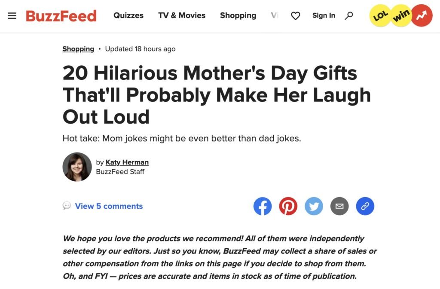This screenshot has height=289, width=440.
Task: Follow the Shopping breadcrumb link
Action: pos(78,49)
